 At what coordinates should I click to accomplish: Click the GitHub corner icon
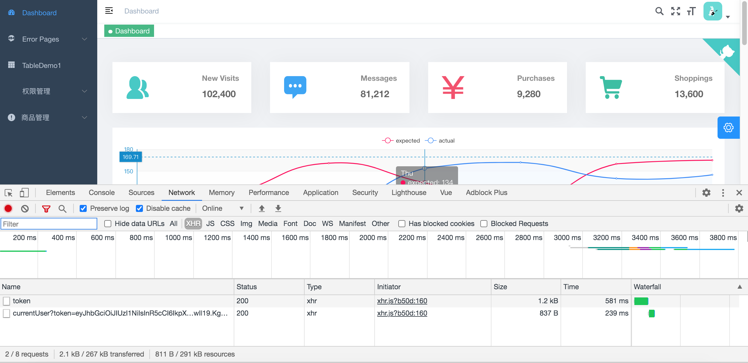(727, 52)
